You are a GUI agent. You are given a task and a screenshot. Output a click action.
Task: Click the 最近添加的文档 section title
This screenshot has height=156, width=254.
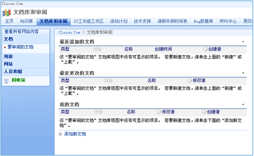(x=77, y=42)
